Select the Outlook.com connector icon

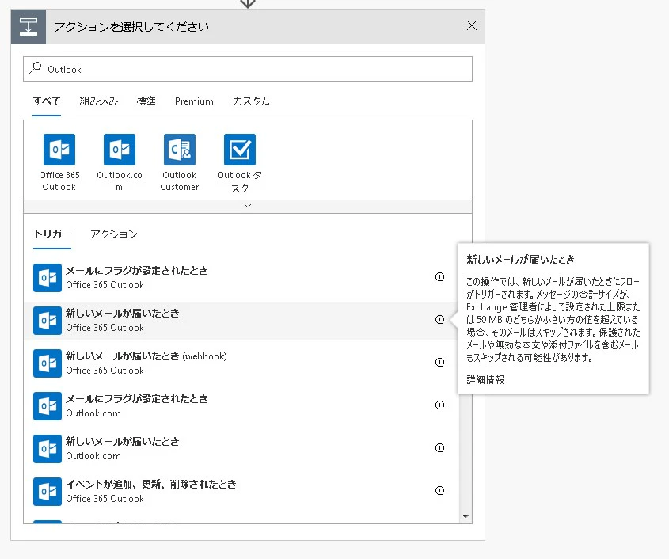[120, 150]
